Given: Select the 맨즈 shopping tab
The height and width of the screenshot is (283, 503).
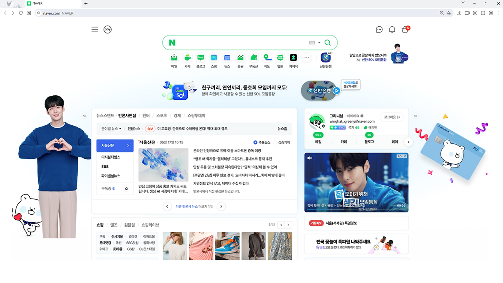Looking at the screenshot, I should point(114,225).
